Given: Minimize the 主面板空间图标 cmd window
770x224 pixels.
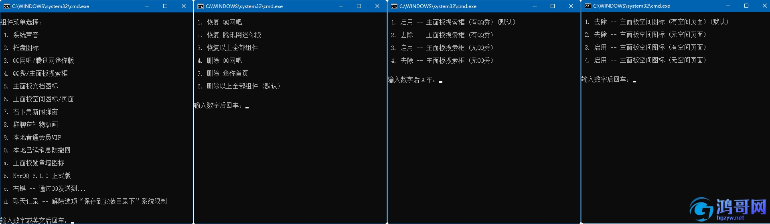Looking at the screenshot, I should point(728,6).
